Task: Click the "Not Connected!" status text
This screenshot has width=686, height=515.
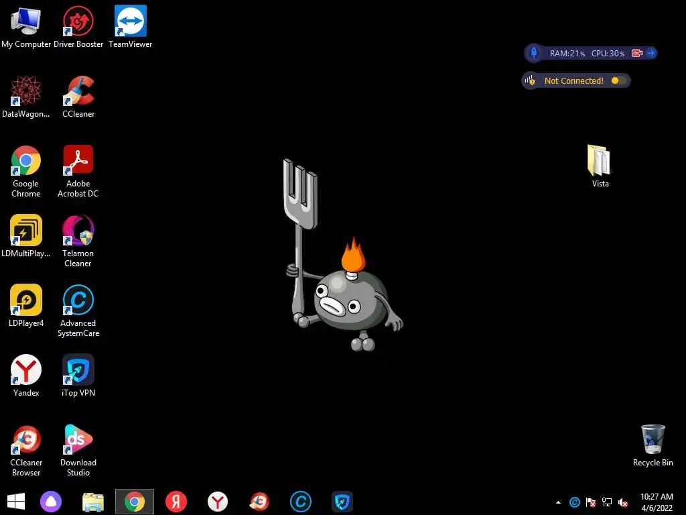Action: 573,80
